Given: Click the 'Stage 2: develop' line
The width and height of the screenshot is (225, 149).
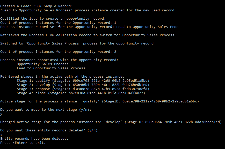Looking at the screenshot, I should pyautogui.click(x=83, y=85).
